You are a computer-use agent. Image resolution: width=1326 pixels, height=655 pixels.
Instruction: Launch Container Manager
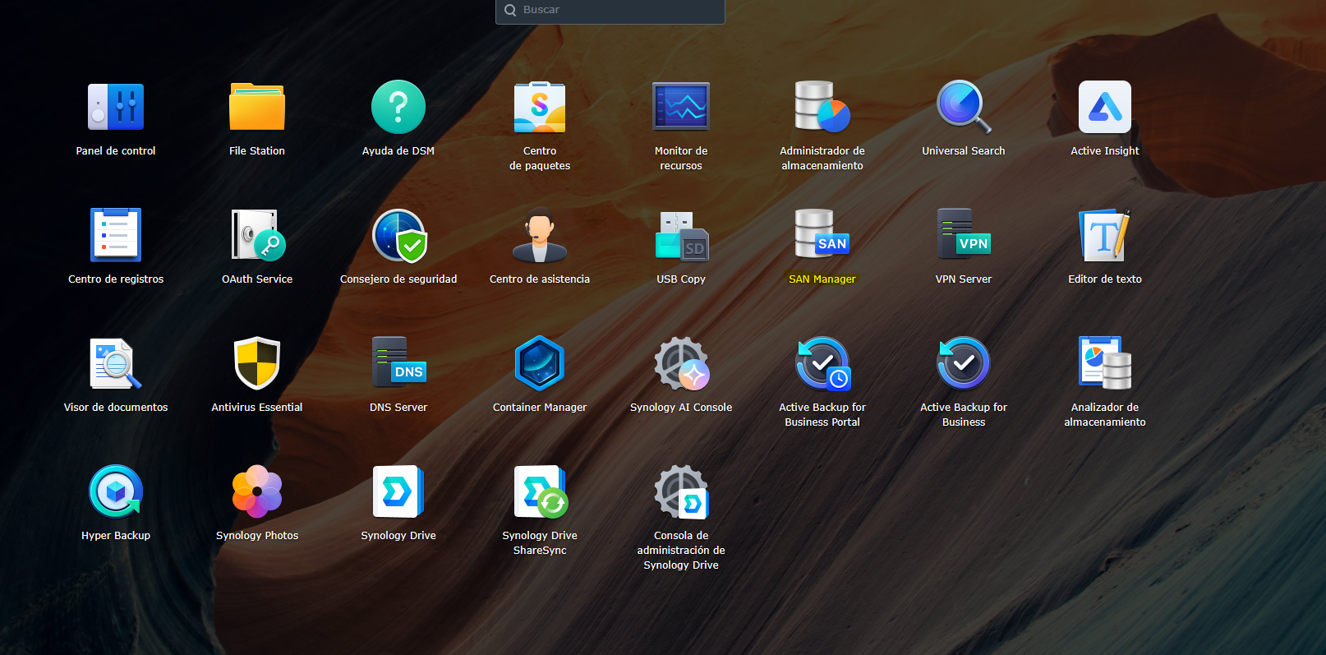(x=540, y=363)
